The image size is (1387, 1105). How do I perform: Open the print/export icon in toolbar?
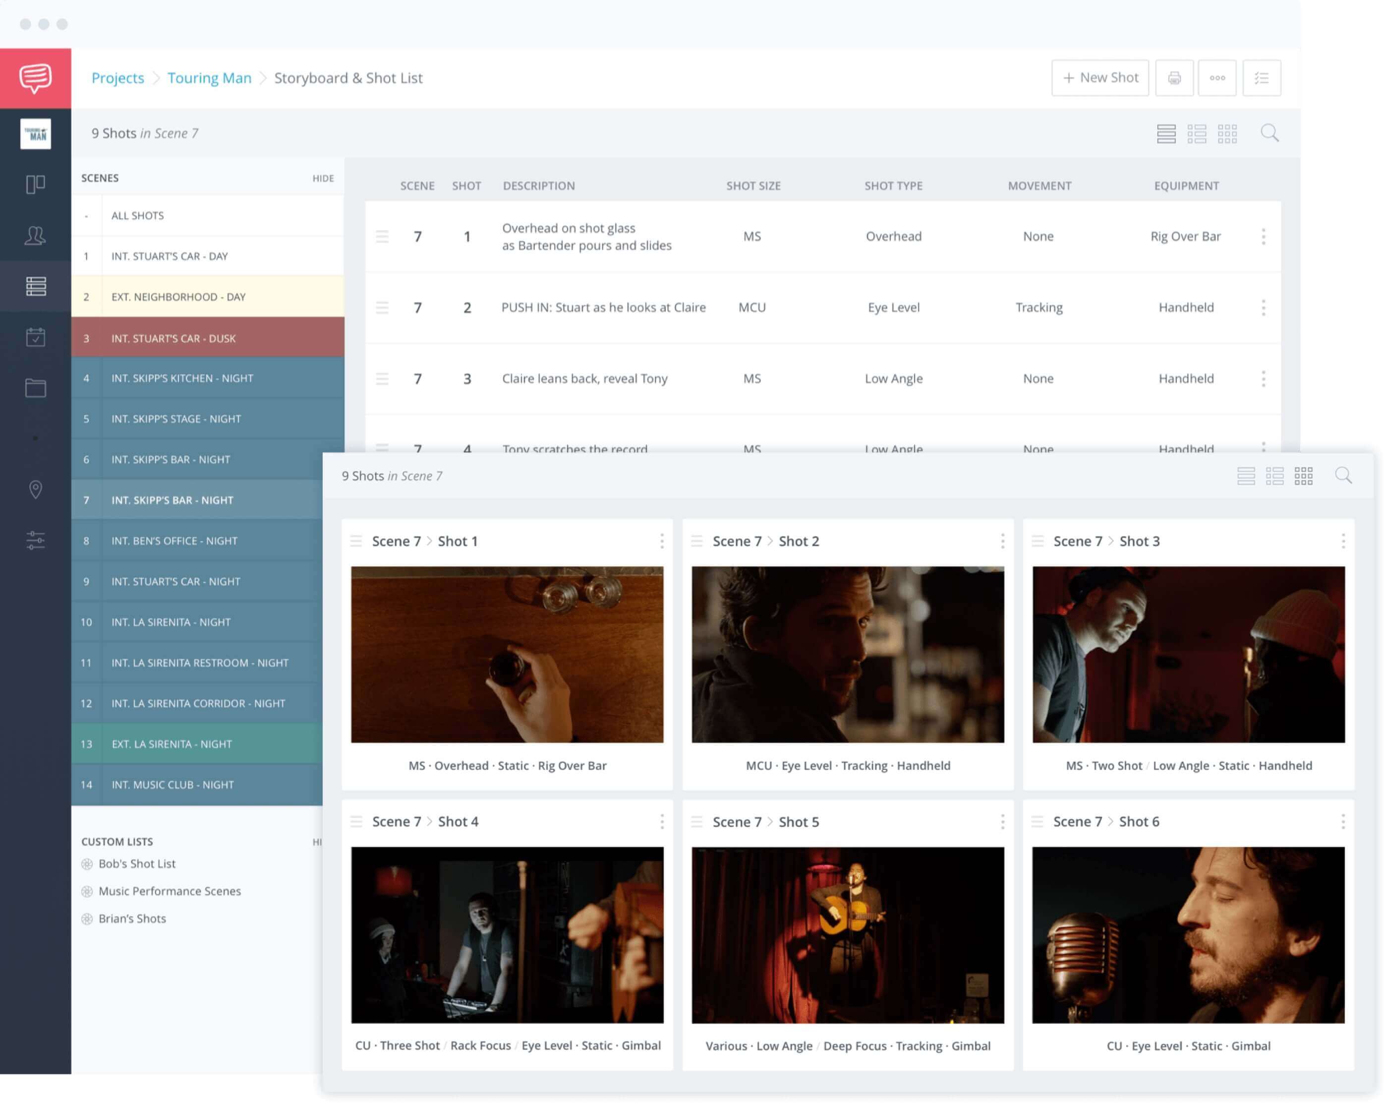click(x=1175, y=78)
